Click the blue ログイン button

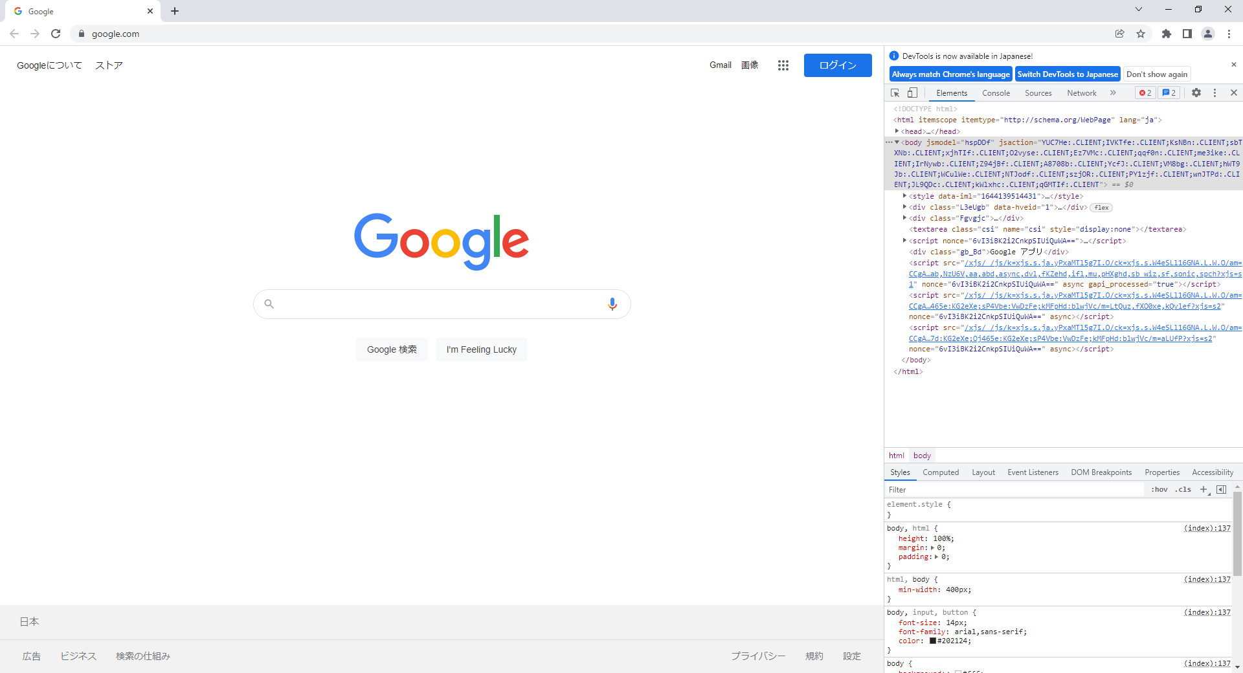click(x=838, y=65)
